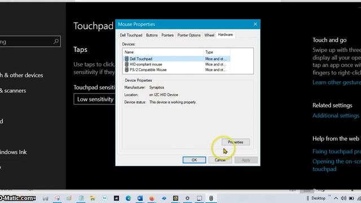Cancel the Mouse Properties dialog

pyautogui.click(x=220, y=160)
